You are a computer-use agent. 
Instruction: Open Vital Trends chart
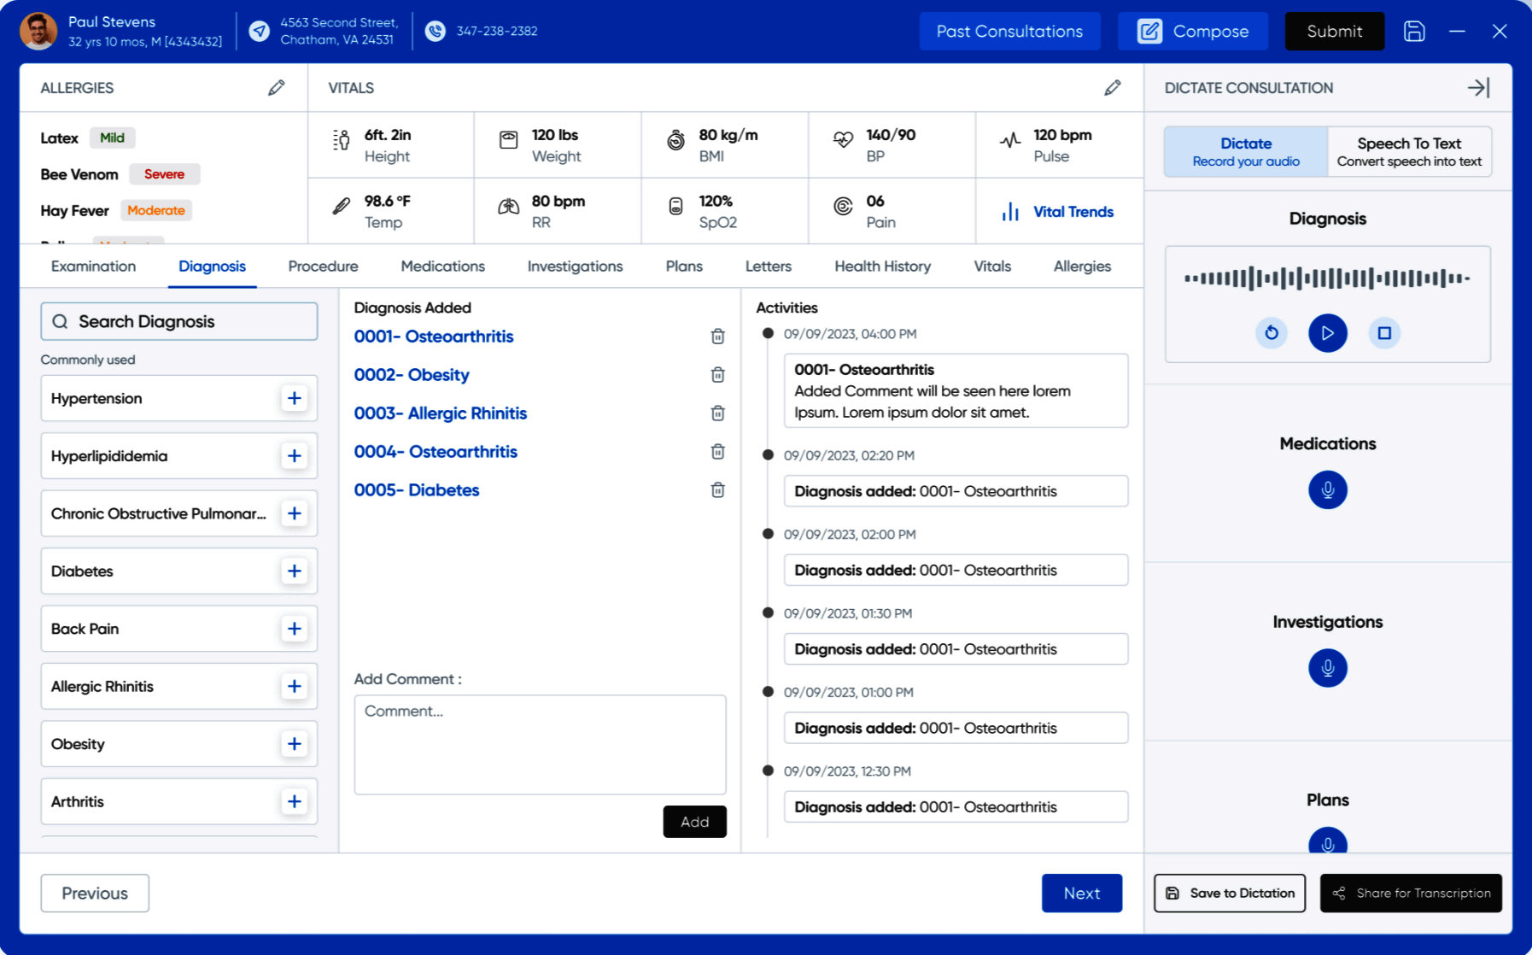point(1059,212)
